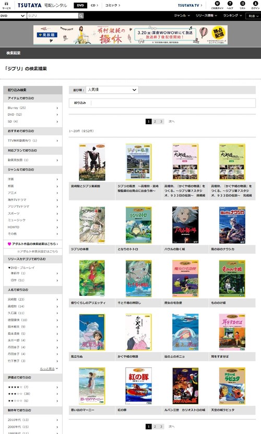This screenshot has width=261, height=434.
Task: Click the search magnifier button
Action: tap(80, 16)
